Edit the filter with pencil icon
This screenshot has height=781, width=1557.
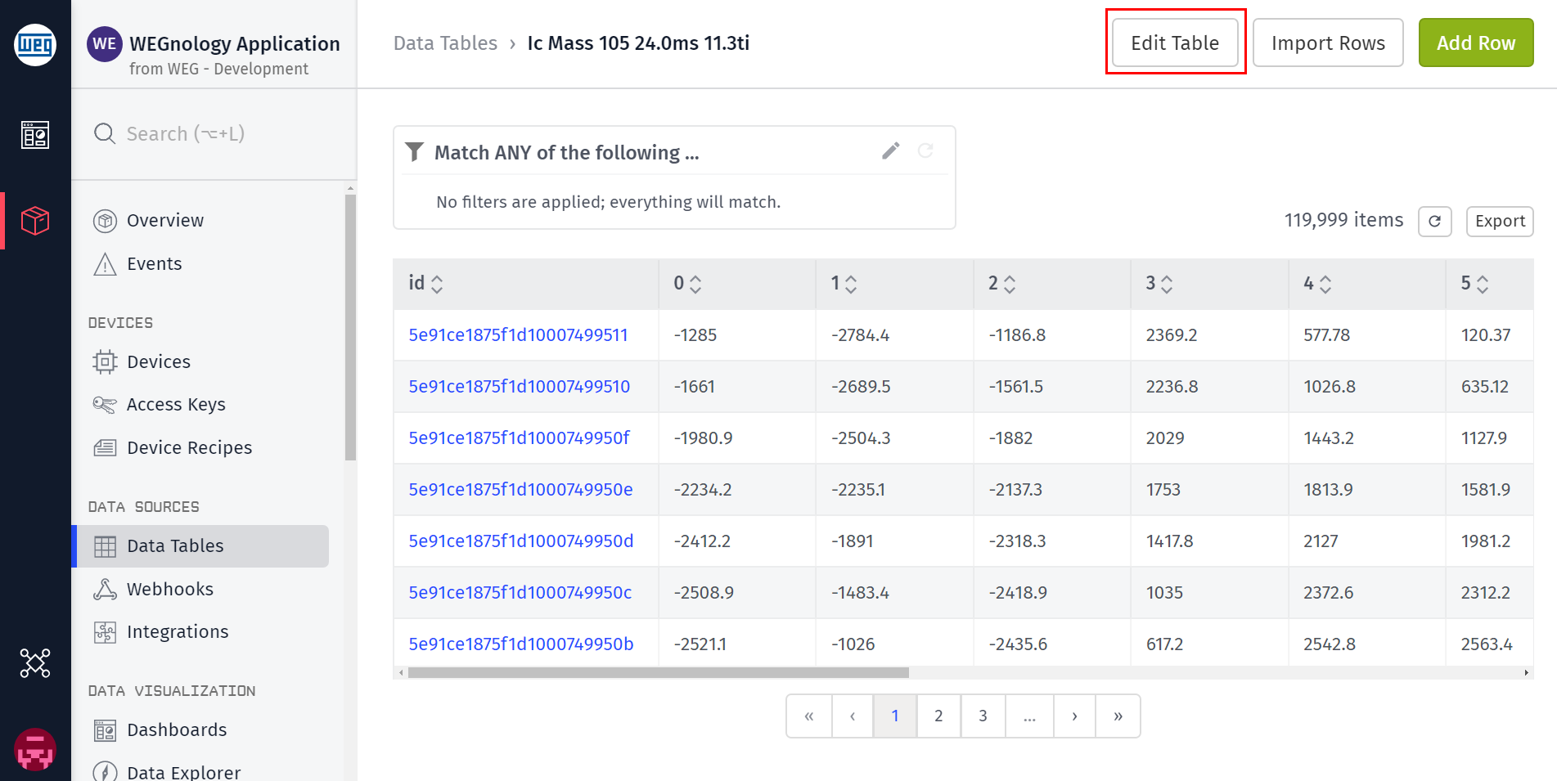point(891,150)
